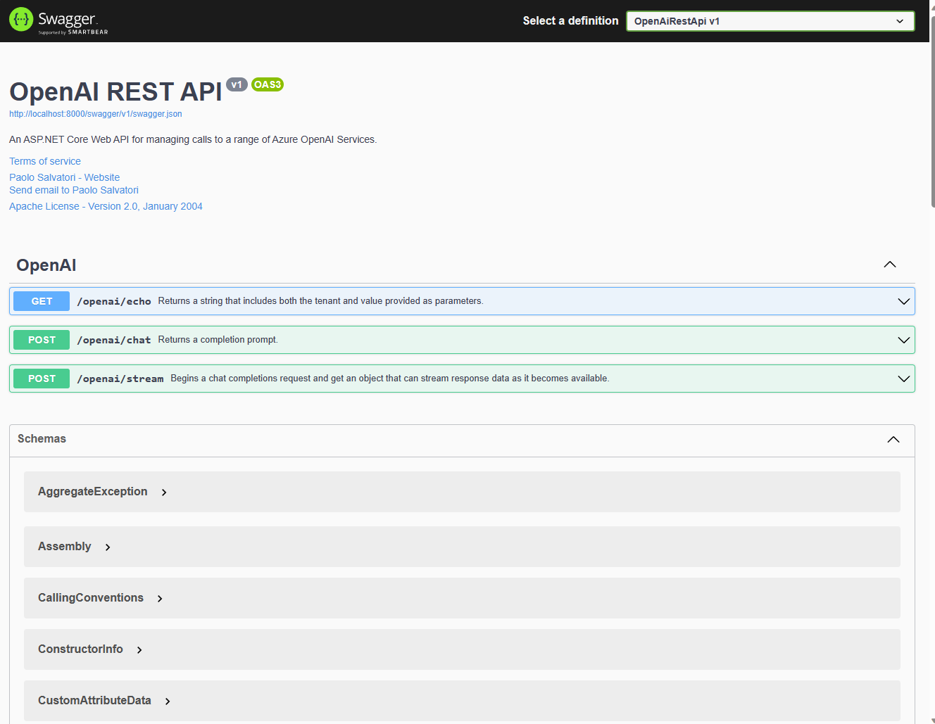The height and width of the screenshot is (724, 935).
Task: Click Send email to Paolo Salvatori
Action: coord(74,190)
